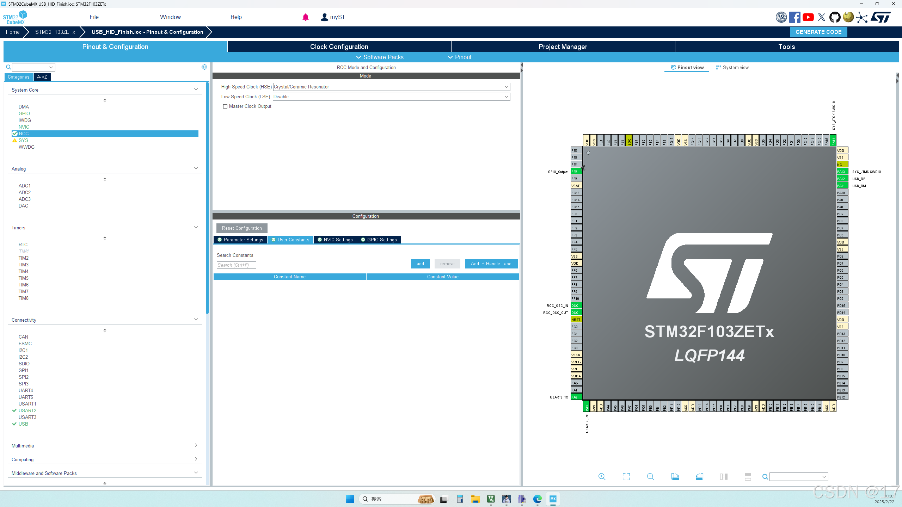This screenshot has height=507, width=902.
Task: Click the settings gear above the components list
Action: pos(204,67)
